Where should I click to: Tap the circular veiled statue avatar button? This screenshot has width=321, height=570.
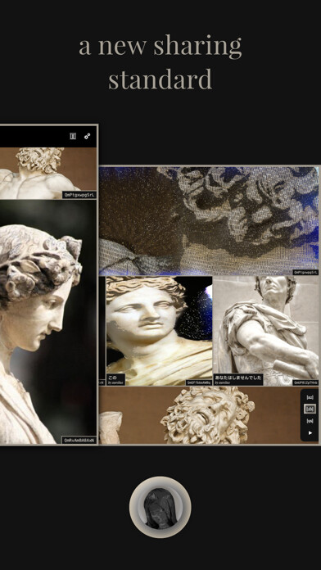(x=160, y=507)
